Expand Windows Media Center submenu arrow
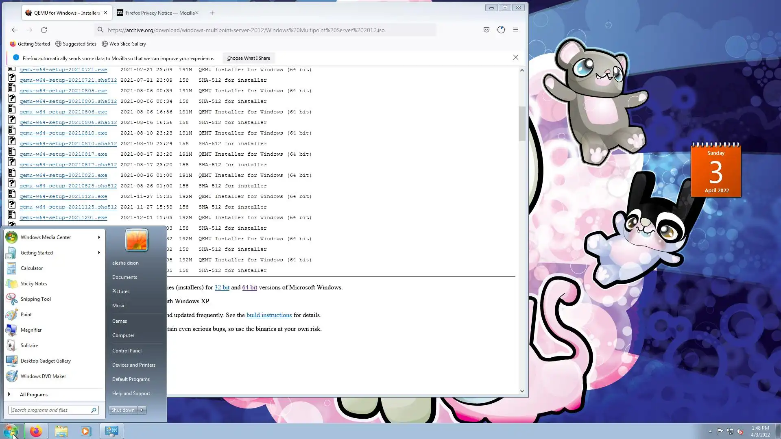781x439 pixels. click(99, 237)
